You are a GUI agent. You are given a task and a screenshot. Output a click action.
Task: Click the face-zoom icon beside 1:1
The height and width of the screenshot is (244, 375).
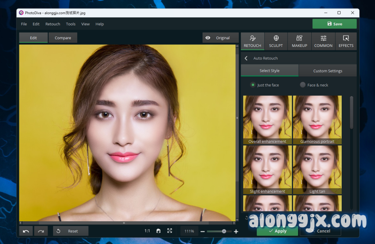(x=159, y=231)
